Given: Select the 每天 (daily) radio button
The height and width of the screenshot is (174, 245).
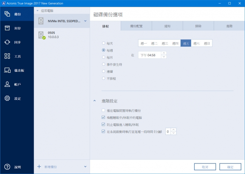Looking at the screenshot, I should (103, 43).
